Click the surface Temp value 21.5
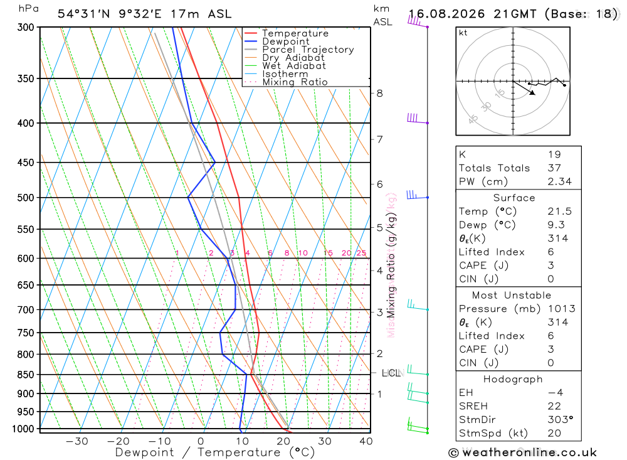Image resolution: width=627 pixels, height=460 pixels. [560, 211]
